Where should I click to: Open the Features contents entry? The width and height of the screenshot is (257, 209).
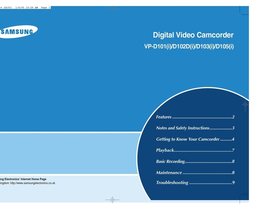click(x=195, y=117)
